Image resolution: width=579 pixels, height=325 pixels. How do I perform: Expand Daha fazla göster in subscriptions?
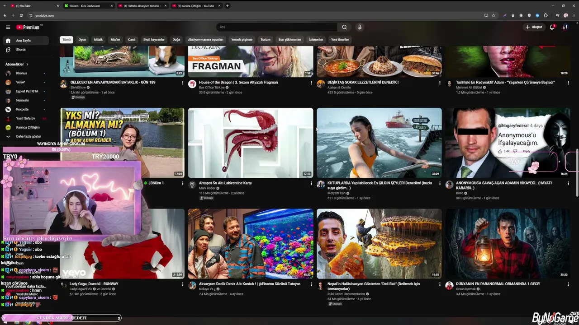click(x=27, y=136)
